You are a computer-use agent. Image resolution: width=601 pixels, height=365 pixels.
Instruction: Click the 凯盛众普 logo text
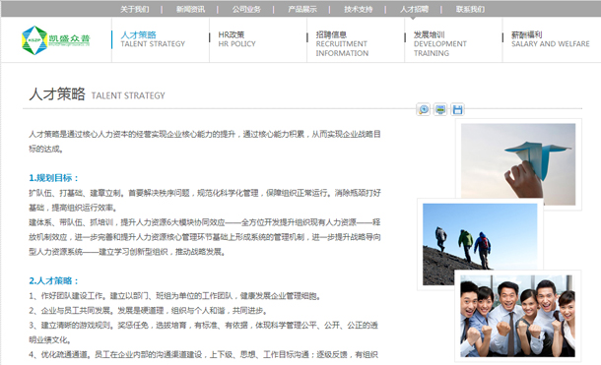(69, 39)
